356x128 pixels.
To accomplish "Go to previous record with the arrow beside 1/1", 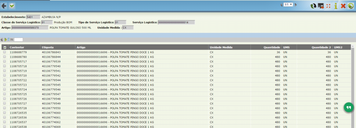I will (x=282, y=5).
